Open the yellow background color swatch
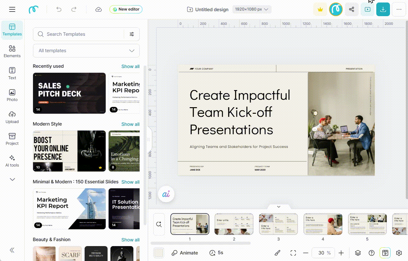This screenshot has height=261, width=408. click(x=159, y=253)
